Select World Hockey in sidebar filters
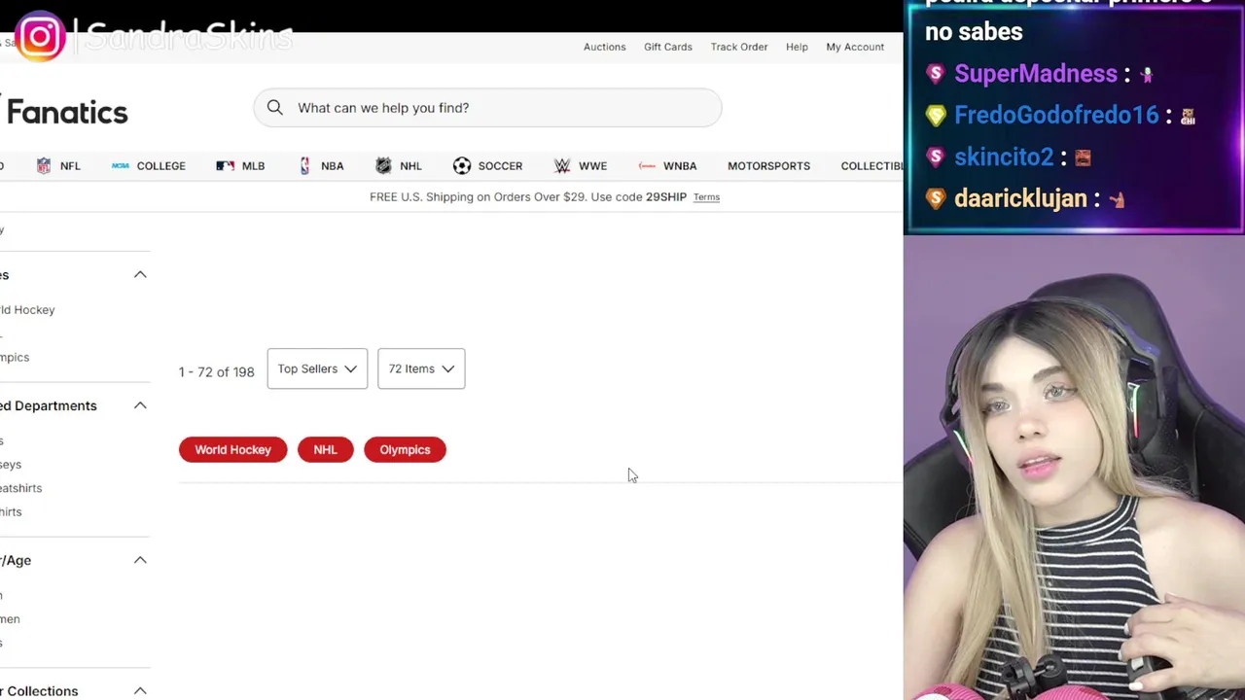Viewport: 1245px width, 700px height. pos(27,310)
